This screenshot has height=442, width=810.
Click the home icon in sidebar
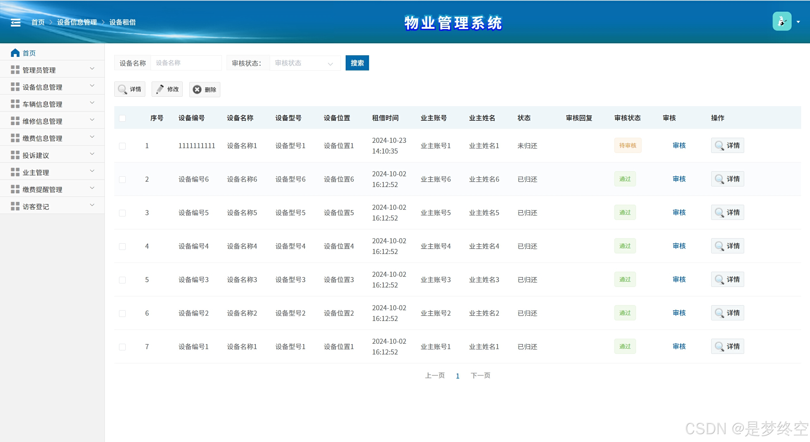click(15, 53)
